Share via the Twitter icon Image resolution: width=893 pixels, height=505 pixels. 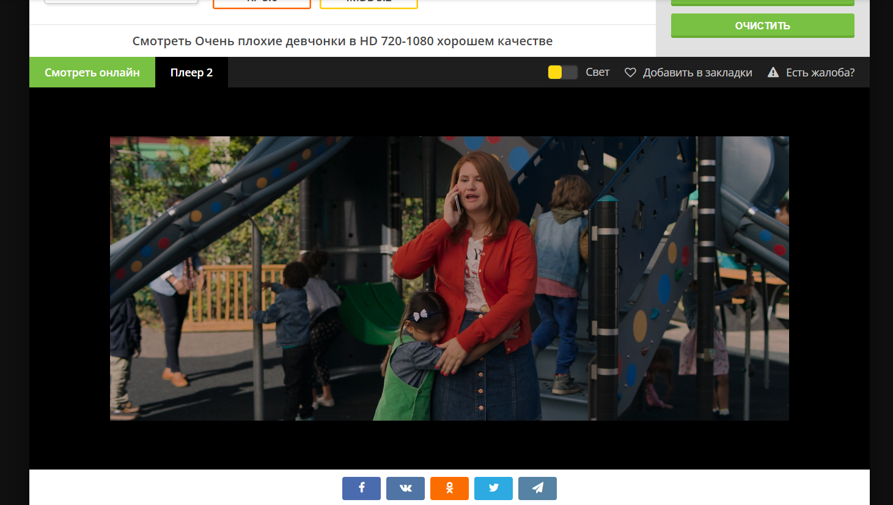493,488
